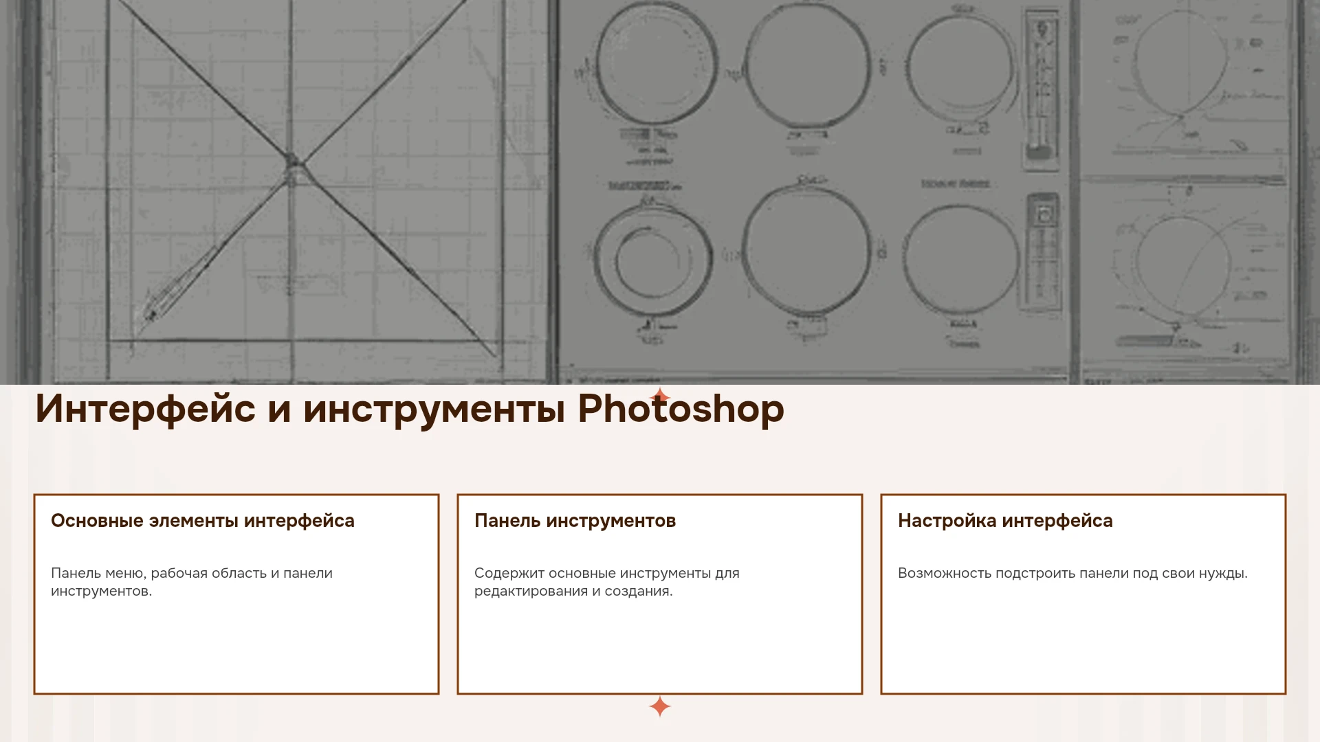Click the heading Основные элементы интерфейса
The width and height of the screenshot is (1320, 742).
click(203, 521)
